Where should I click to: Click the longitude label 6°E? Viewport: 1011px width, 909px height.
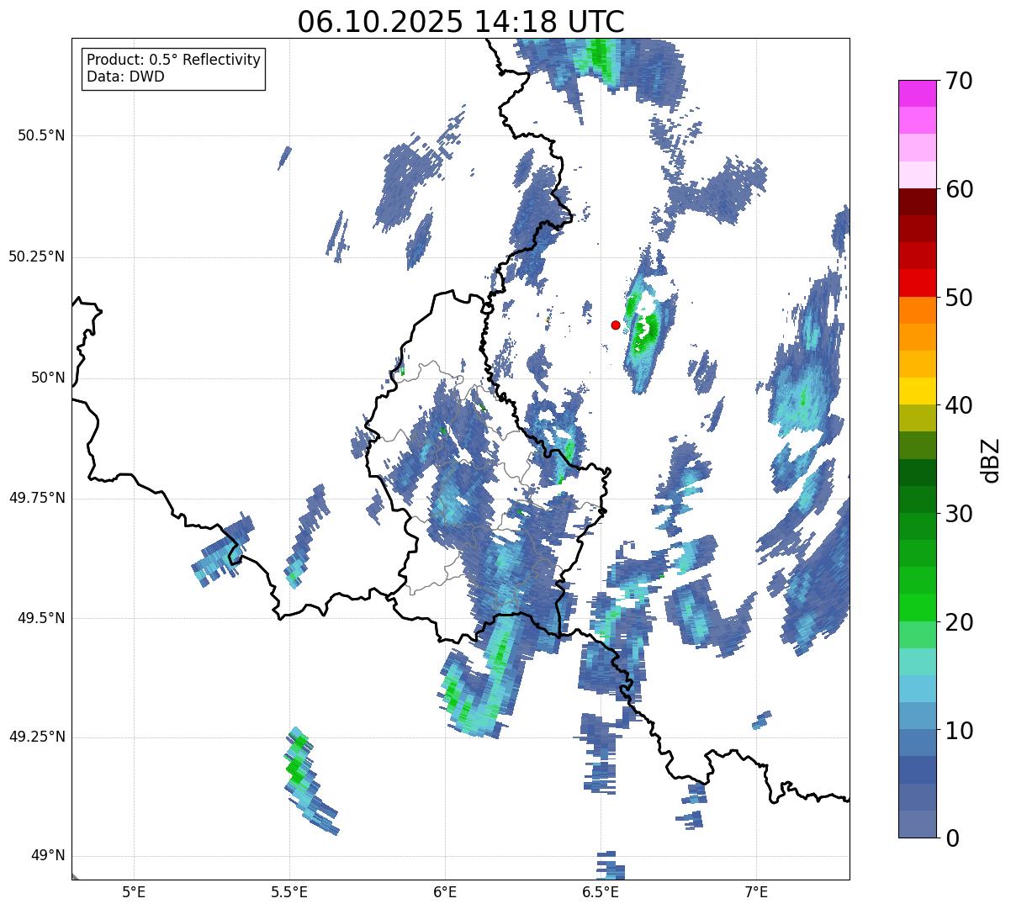pyautogui.click(x=445, y=891)
